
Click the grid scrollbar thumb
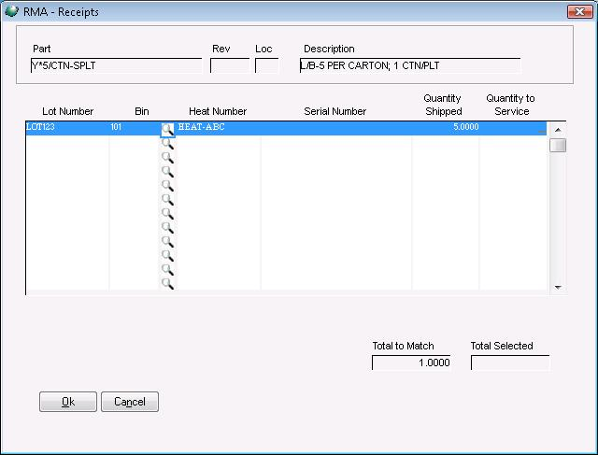pyautogui.click(x=558, y=146)
